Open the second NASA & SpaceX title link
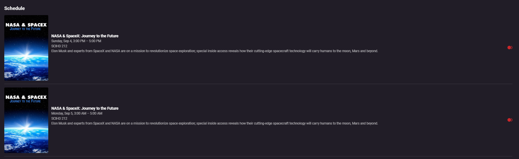Screen dimensions: 519x159 (85, 108)
